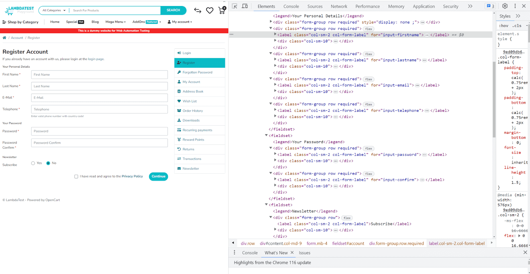Open DevTools three-dot customize menu
The width and height of the screenshot is (530, 274).
click(x=515, y=6)
